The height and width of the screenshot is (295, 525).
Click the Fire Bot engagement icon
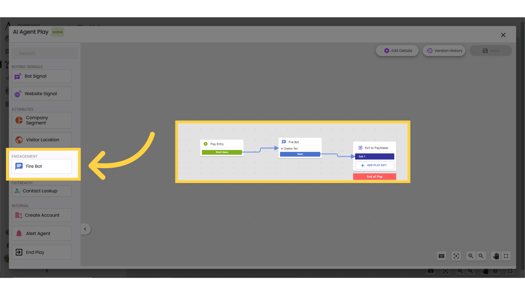(x=19, y=166)
